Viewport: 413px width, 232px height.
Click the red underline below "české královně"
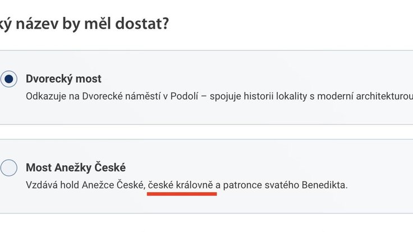point(181,194)
